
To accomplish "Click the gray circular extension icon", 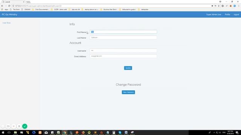I will (223, 6).
